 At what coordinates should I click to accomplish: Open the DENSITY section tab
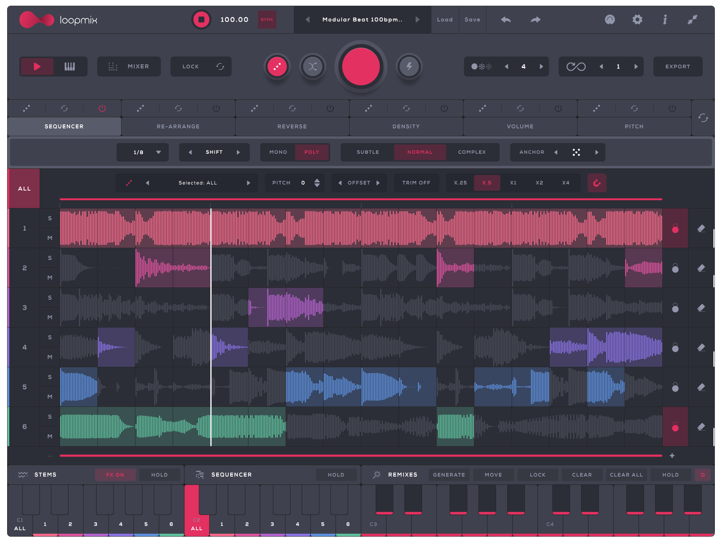pos(406,126)
